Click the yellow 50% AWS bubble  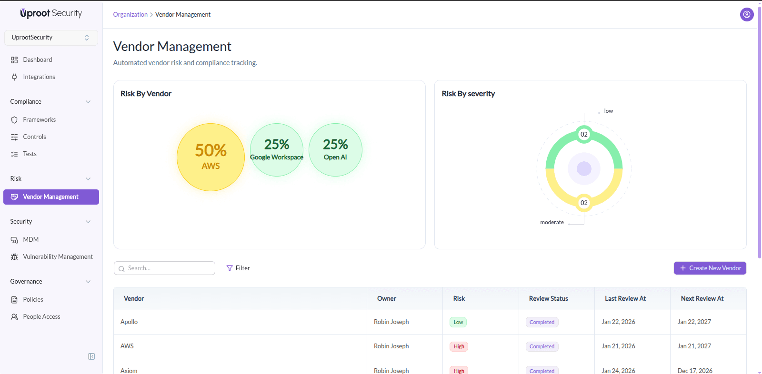(211, 157)
